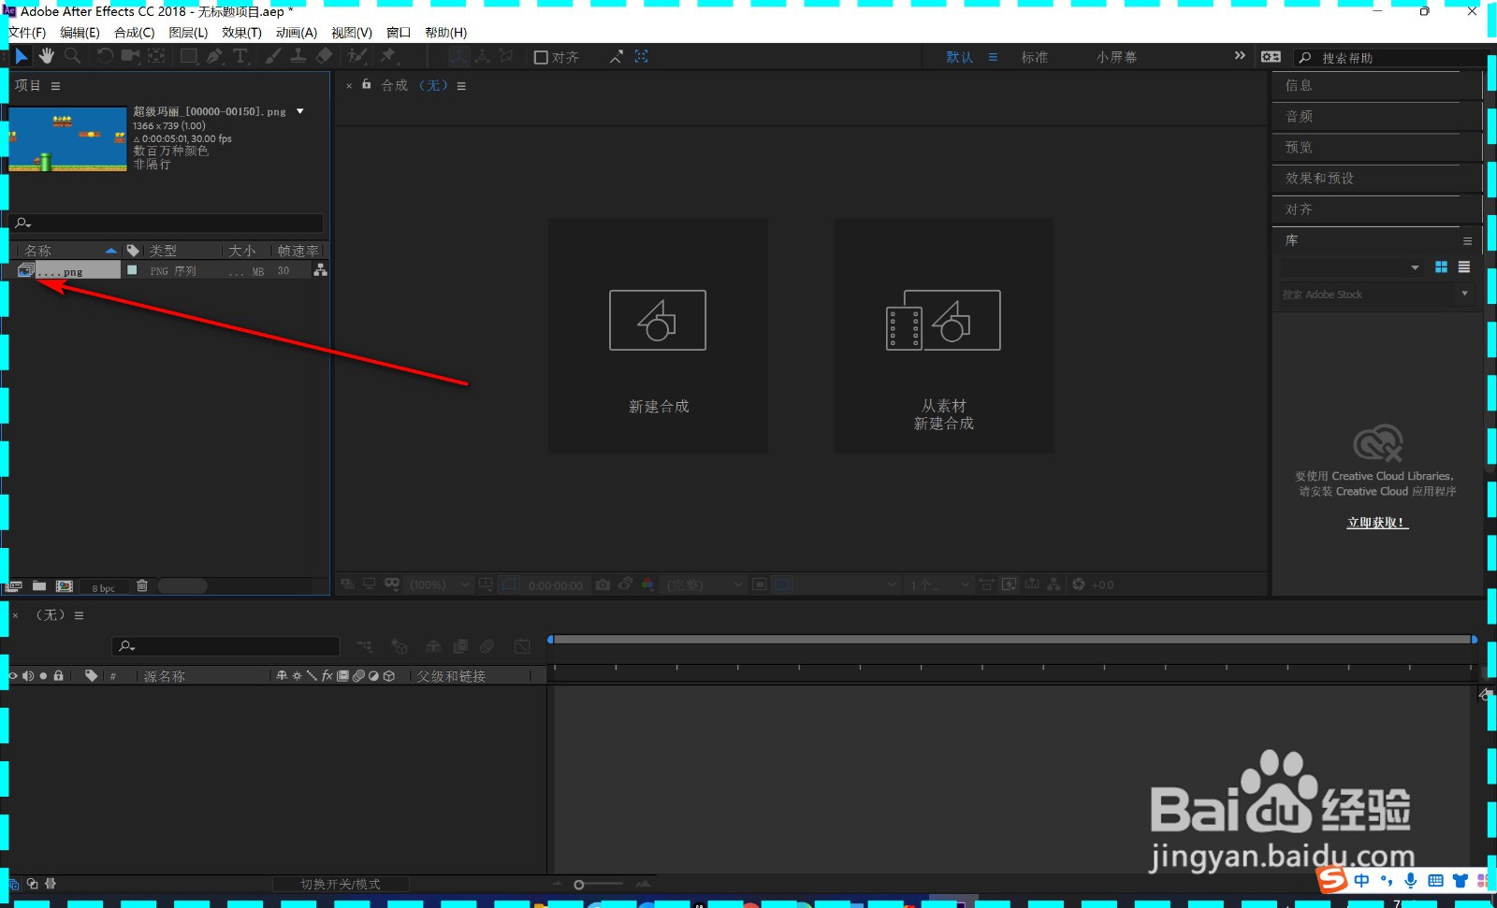
Task: Select the Selection arrow tool
Action: tap(22, 56)
